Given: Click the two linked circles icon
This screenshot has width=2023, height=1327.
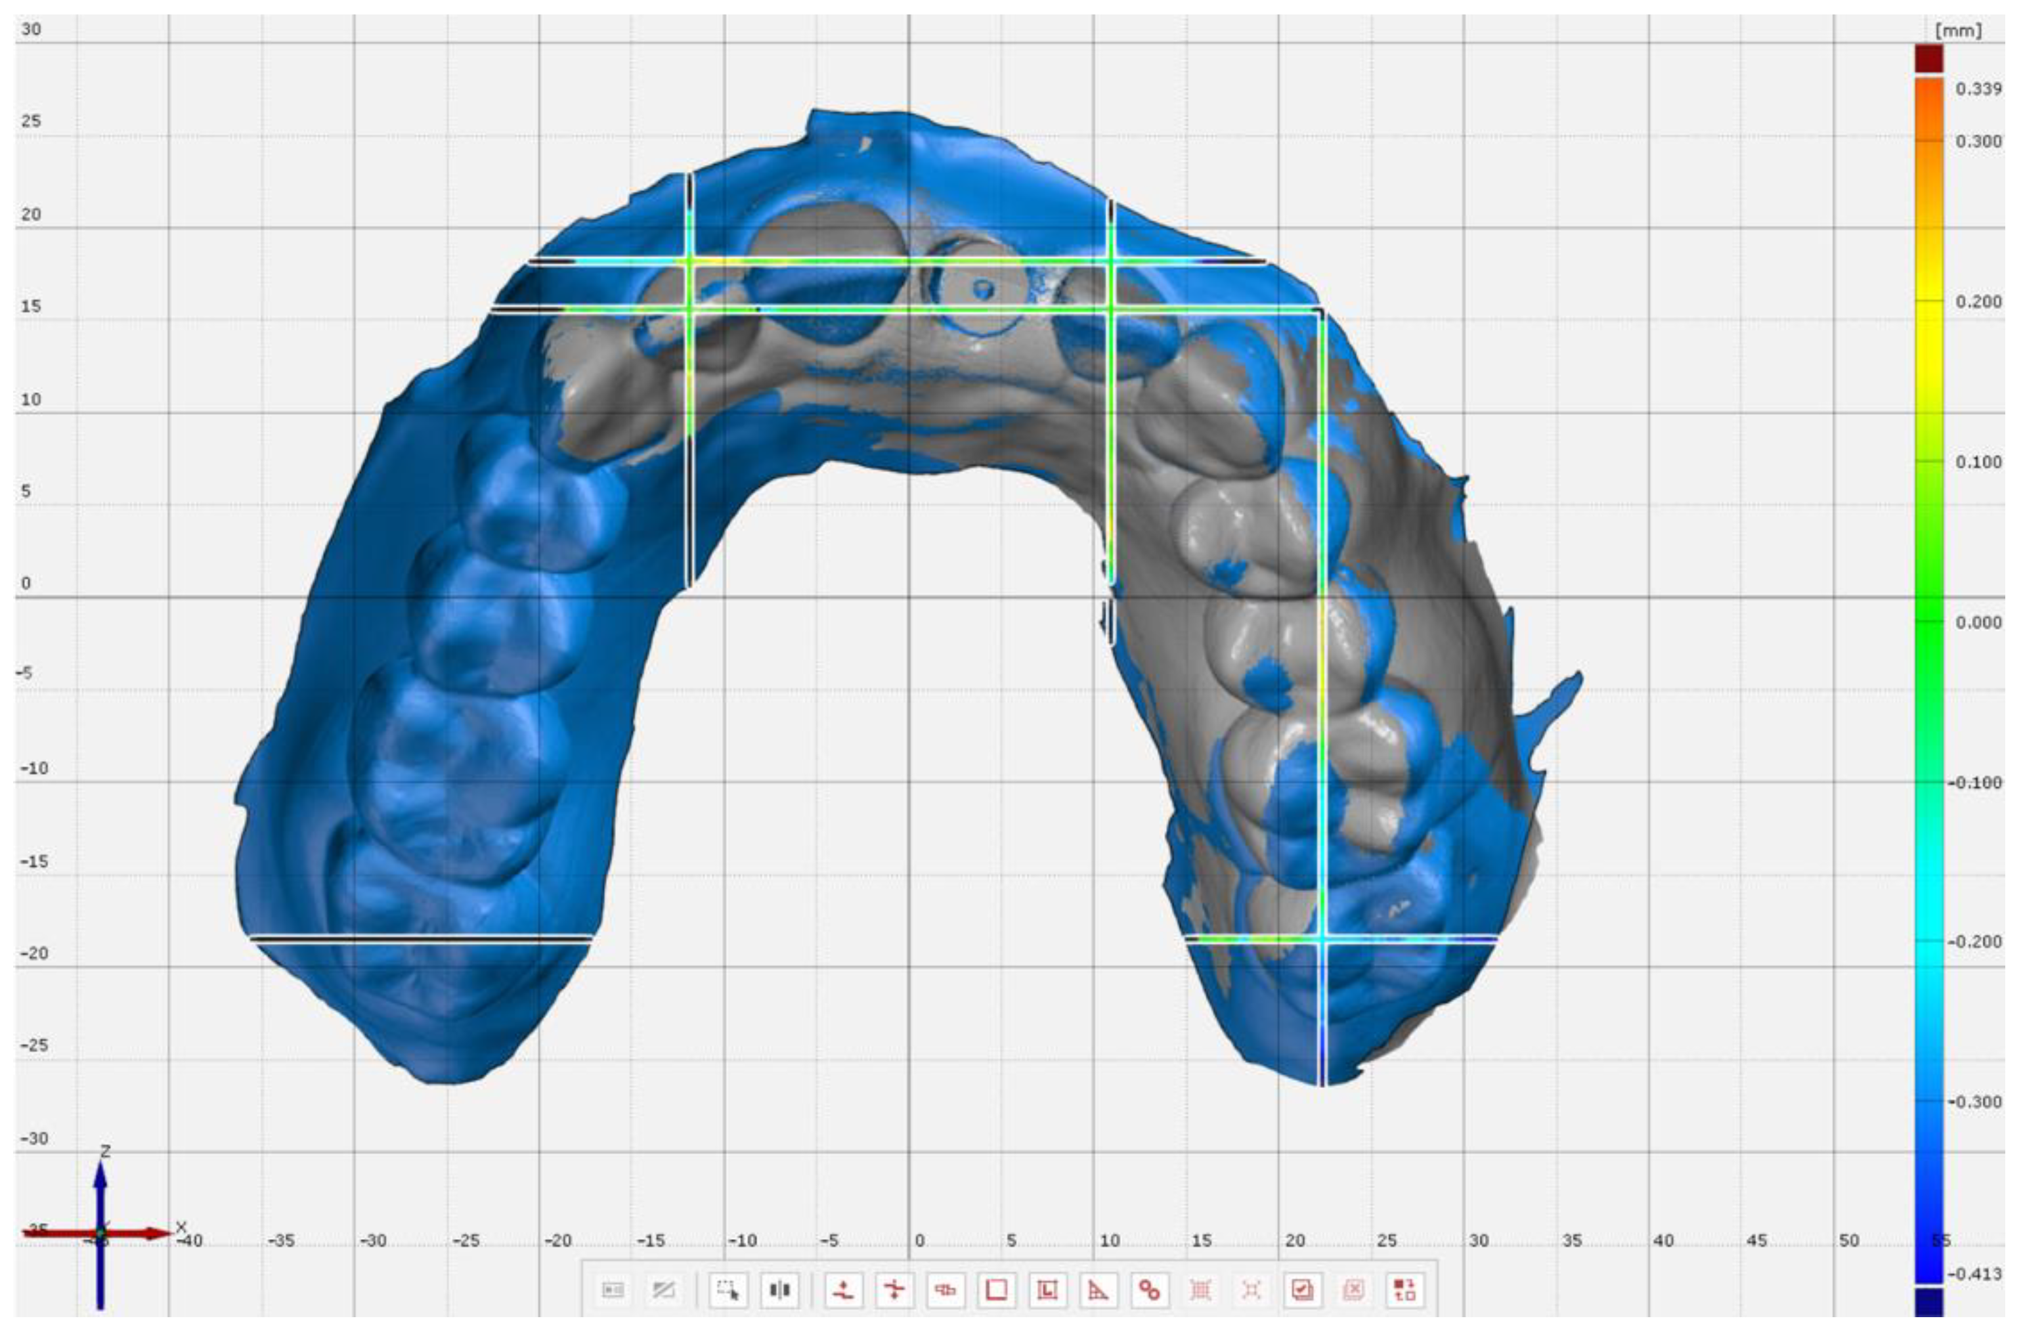Looking at the screenshot, I should 1149,1290.
